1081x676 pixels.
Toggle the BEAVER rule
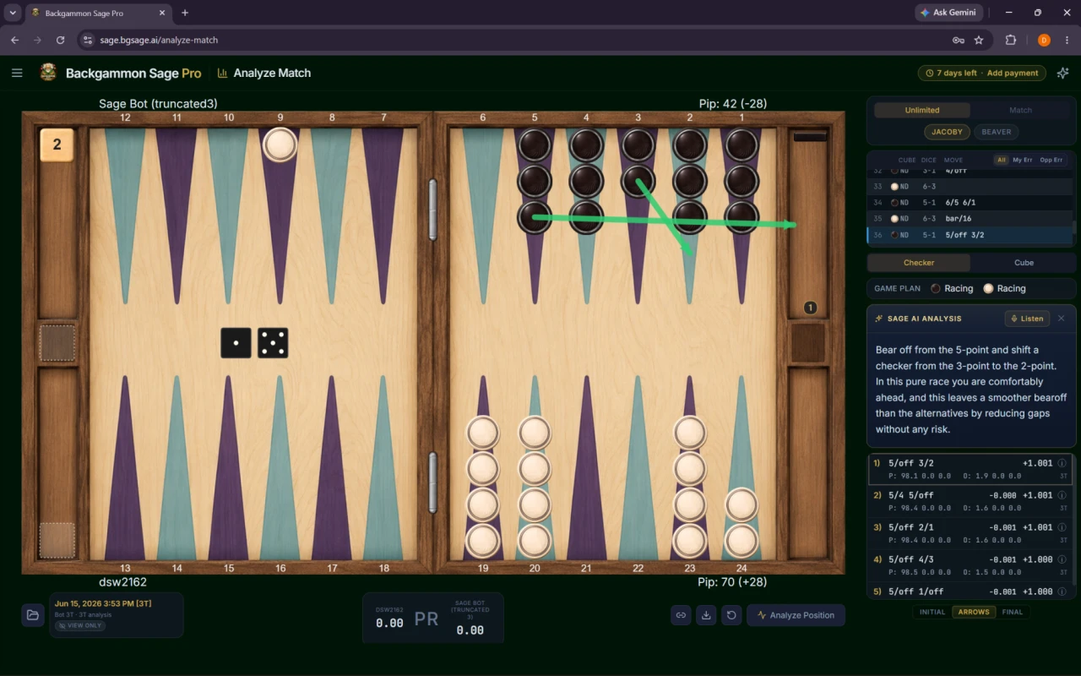[x=997, y=132]
